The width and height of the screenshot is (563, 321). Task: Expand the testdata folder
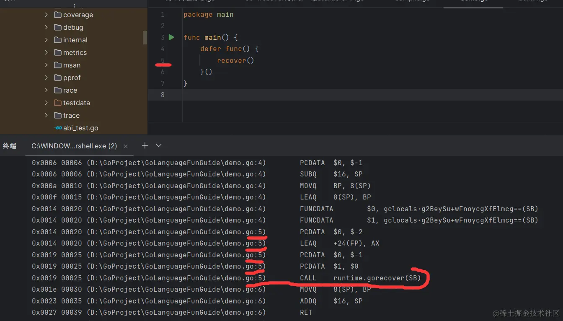click(x=46, y=103)
